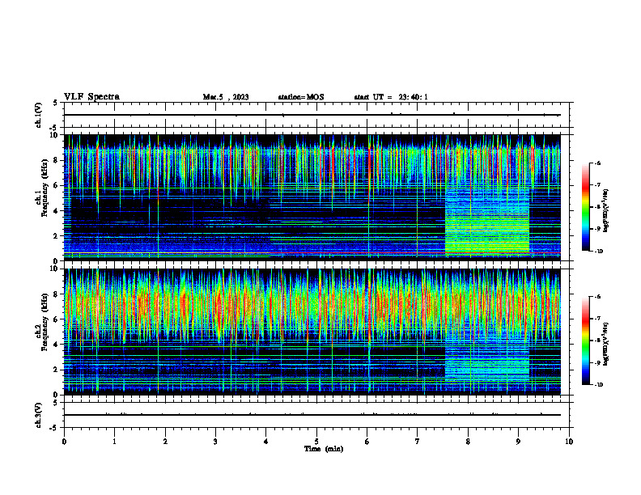The height and width of the screenshot is (495, 641).
Task: Click time axis tick label "0"
Action: (x=64, y=442)
